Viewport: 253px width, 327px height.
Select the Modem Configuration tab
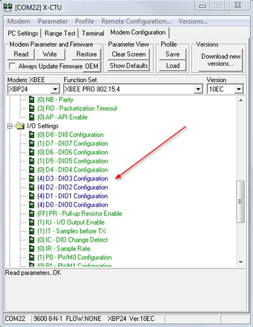[x=138, y=32]
